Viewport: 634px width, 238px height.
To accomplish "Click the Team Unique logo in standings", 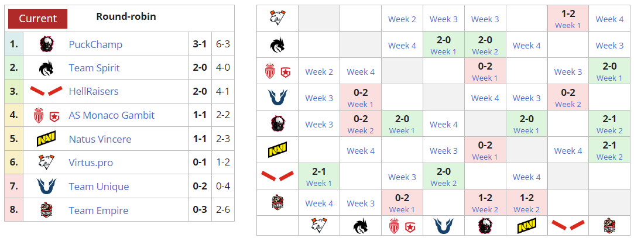I will (x=46, y=187).
